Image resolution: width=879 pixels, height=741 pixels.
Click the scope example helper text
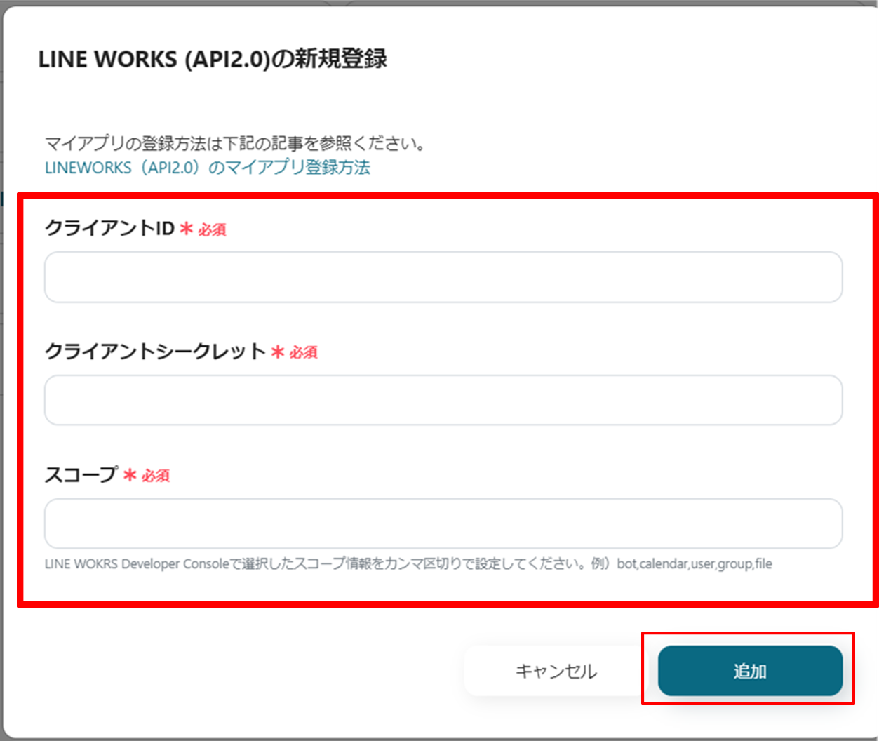coord(408,563)
